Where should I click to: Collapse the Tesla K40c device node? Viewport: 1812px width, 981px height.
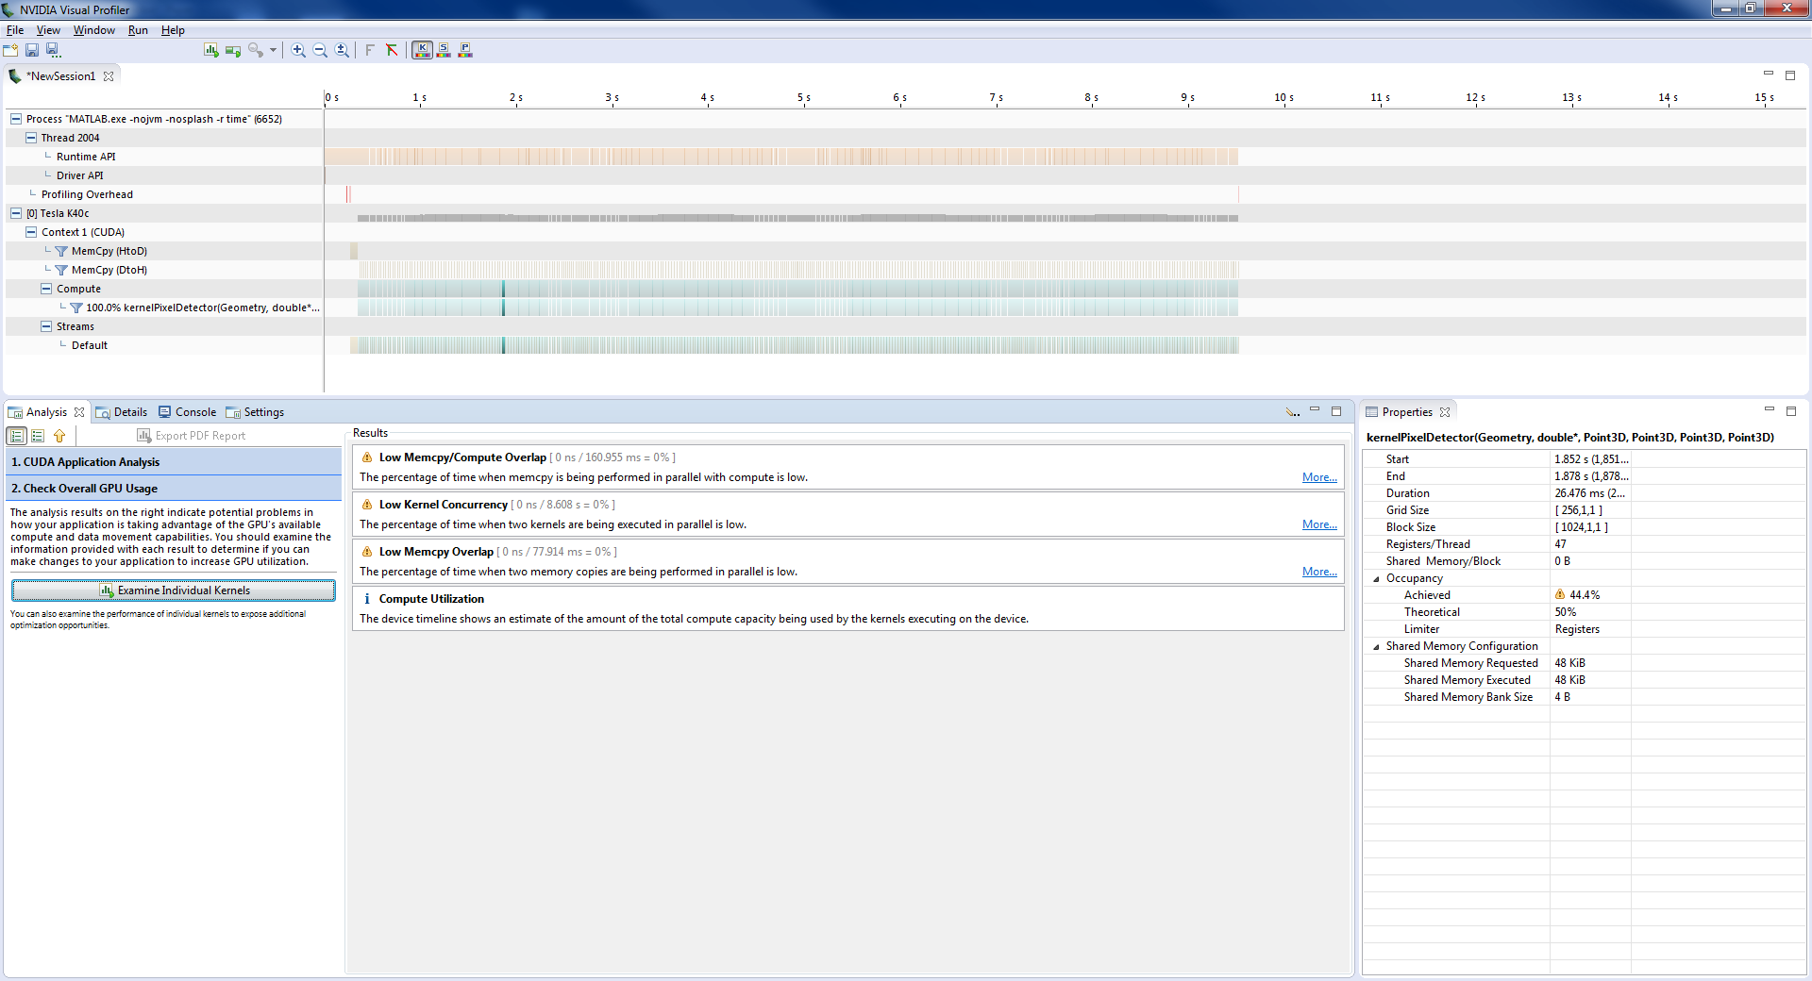16,213
